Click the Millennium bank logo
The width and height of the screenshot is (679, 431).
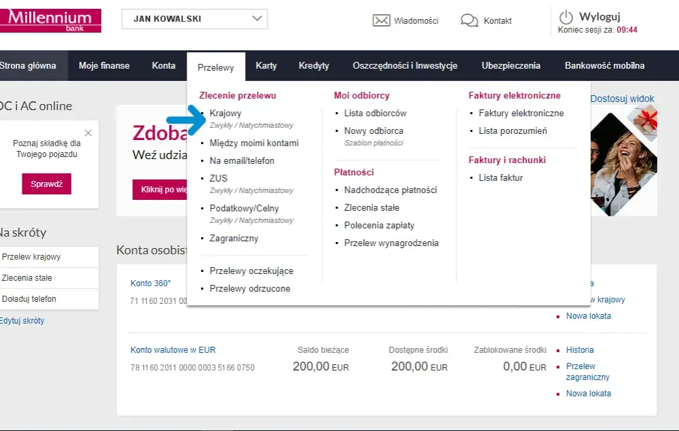pyautogui.click(x=50, y=20)
